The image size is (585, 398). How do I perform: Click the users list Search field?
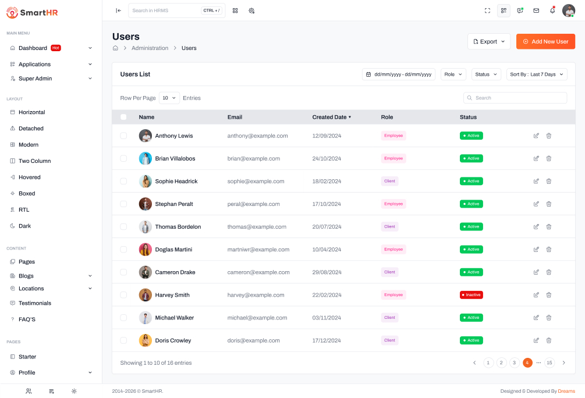coord(515,98)
